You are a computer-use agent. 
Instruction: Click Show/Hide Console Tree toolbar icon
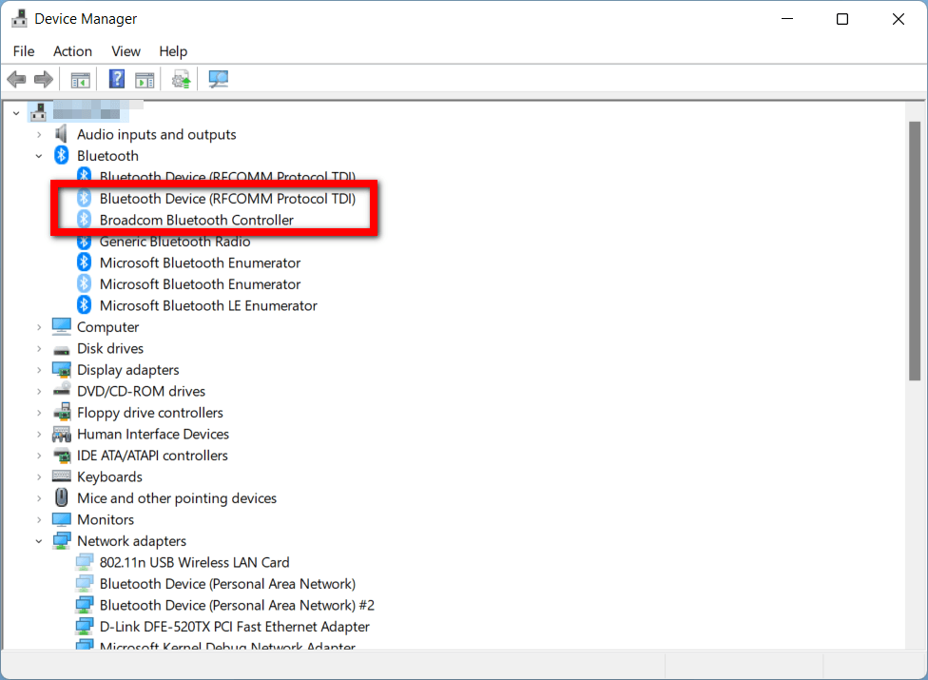pos(81,80)
